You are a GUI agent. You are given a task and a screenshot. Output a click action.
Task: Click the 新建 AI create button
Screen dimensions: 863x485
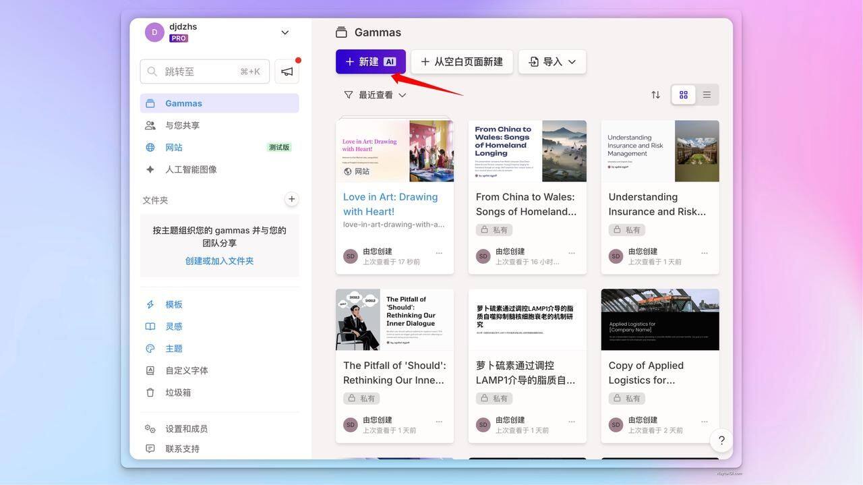370,62
